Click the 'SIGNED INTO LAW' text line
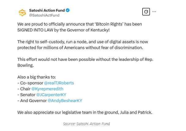186x131 pixels. click(63, 30)
